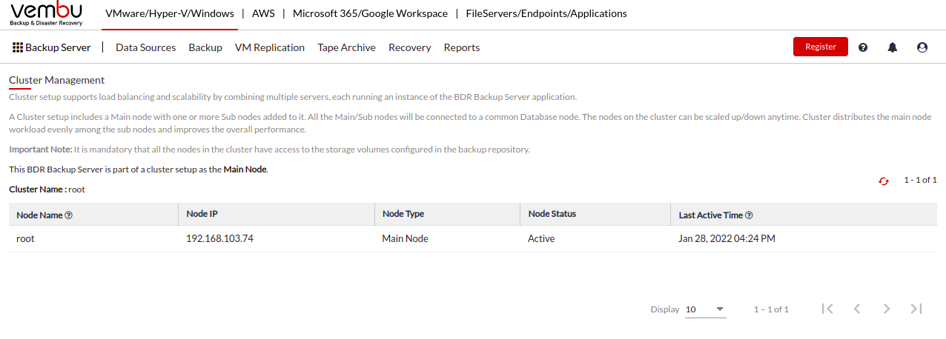Screen dimensions: 946x339
Task: Click the bottom 1 – 1 of 1 pagination text
Action: click(x=771, y=309)
